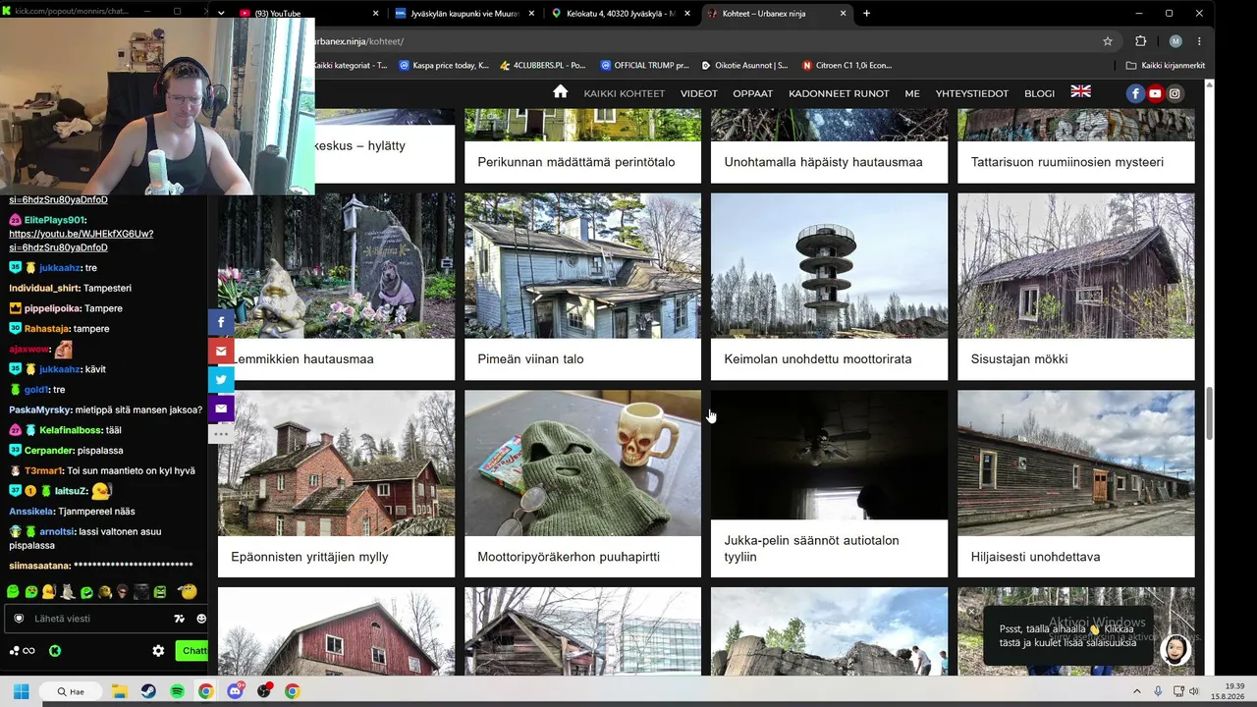Open ElitePlays901's YouTube link in chat
1257x707 pixels.
click(x=82, y=241)
